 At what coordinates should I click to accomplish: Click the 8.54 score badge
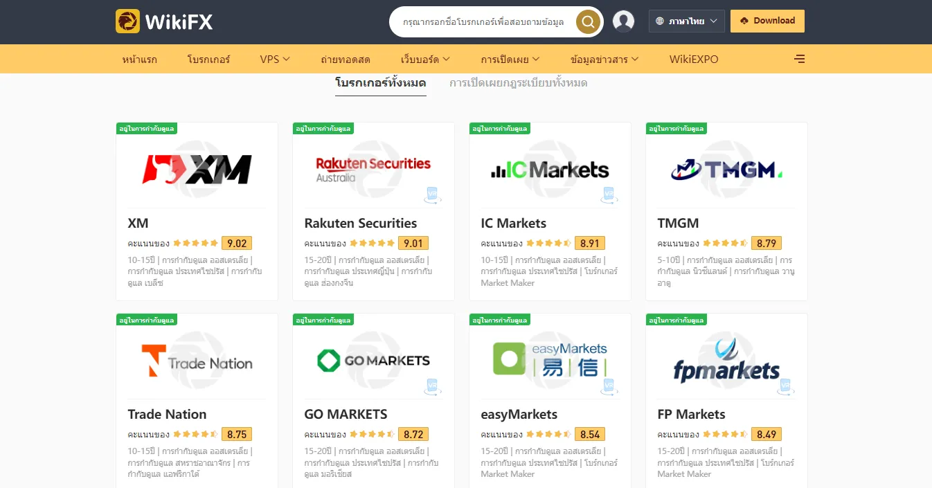point(590,434)
